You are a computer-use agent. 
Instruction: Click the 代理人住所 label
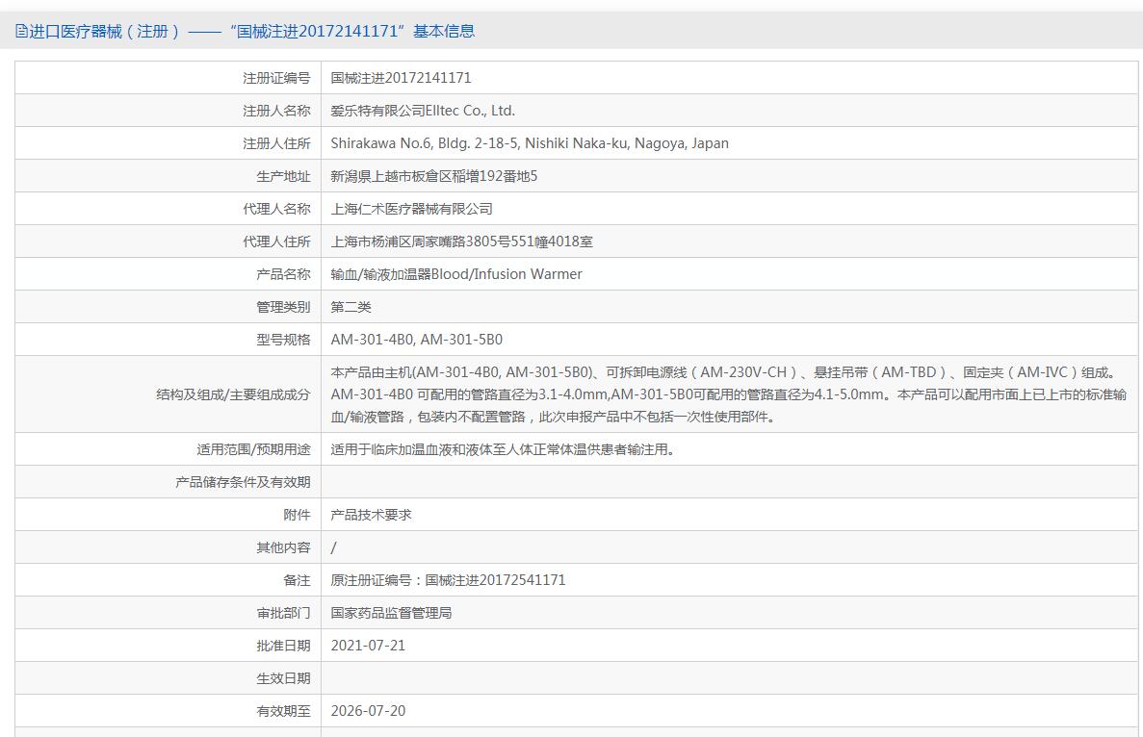[x=276, y=241]
